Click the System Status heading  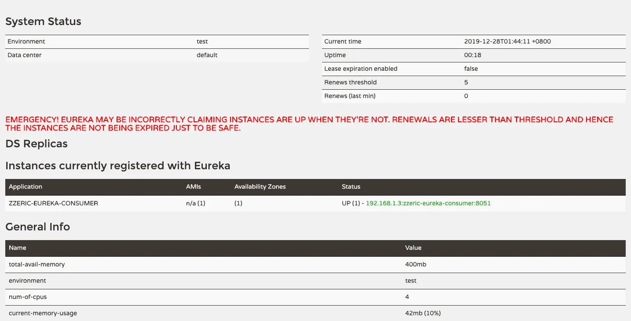43,22
